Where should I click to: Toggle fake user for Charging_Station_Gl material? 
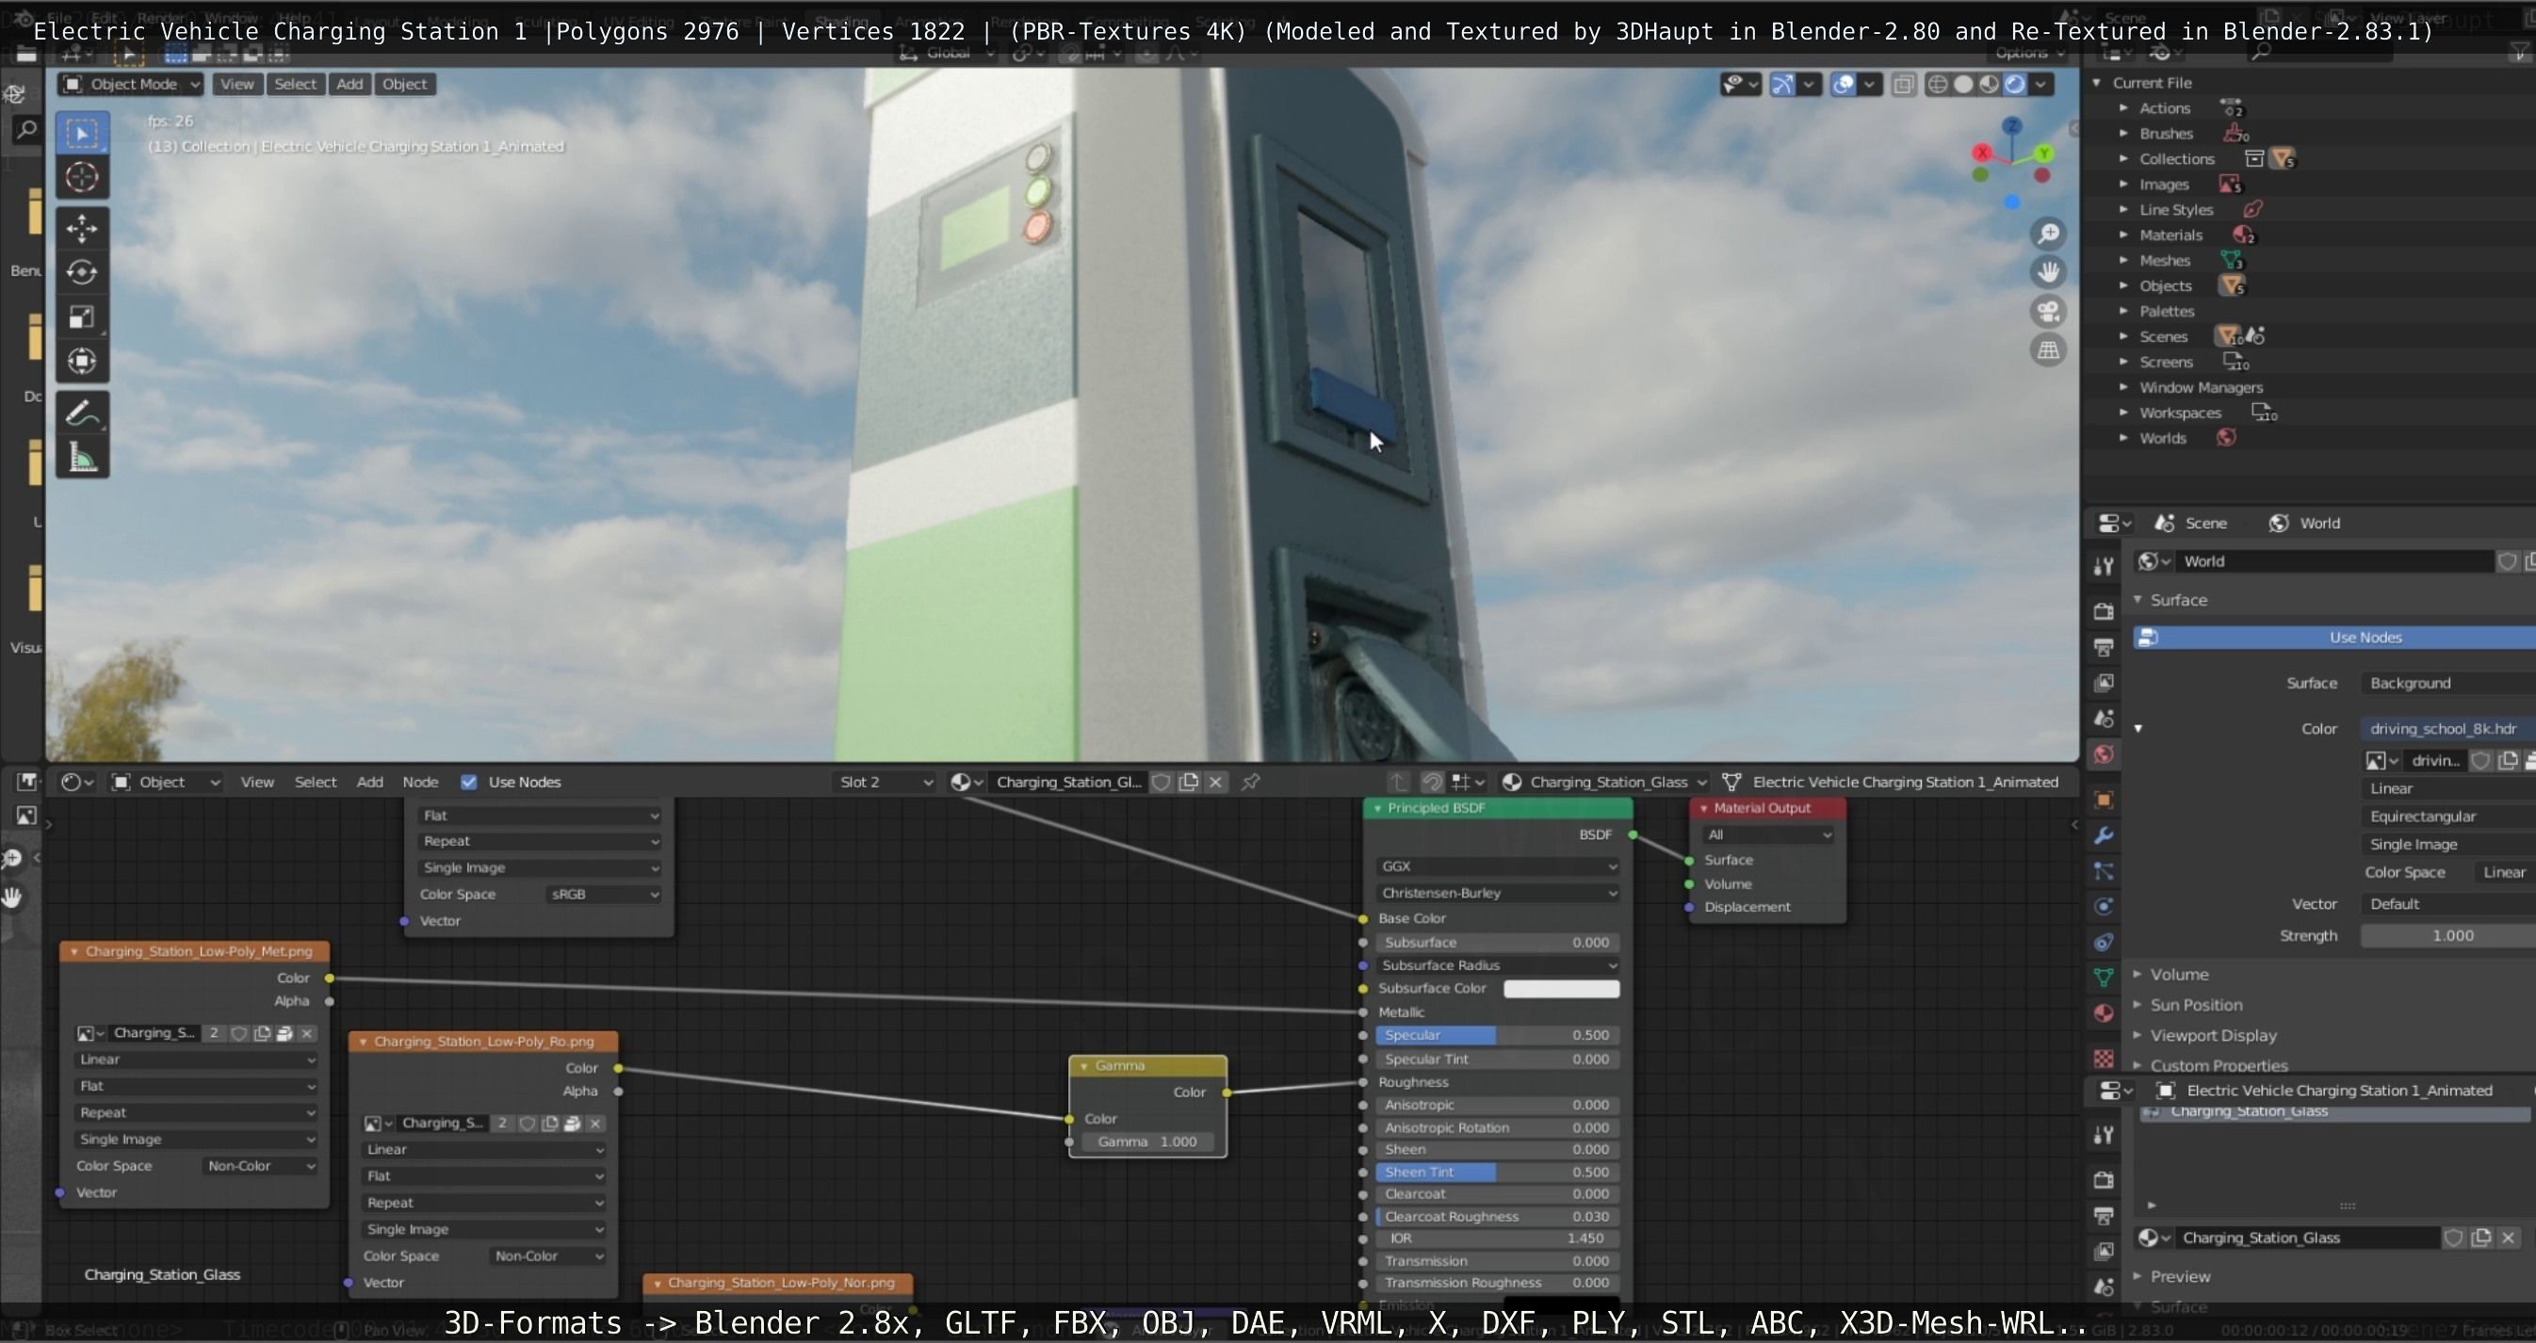pos(1162,783)
